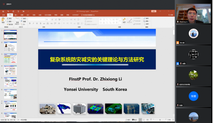Switch to the Insert ribbon tab
The image size is (213, 123).
point(16,15)
